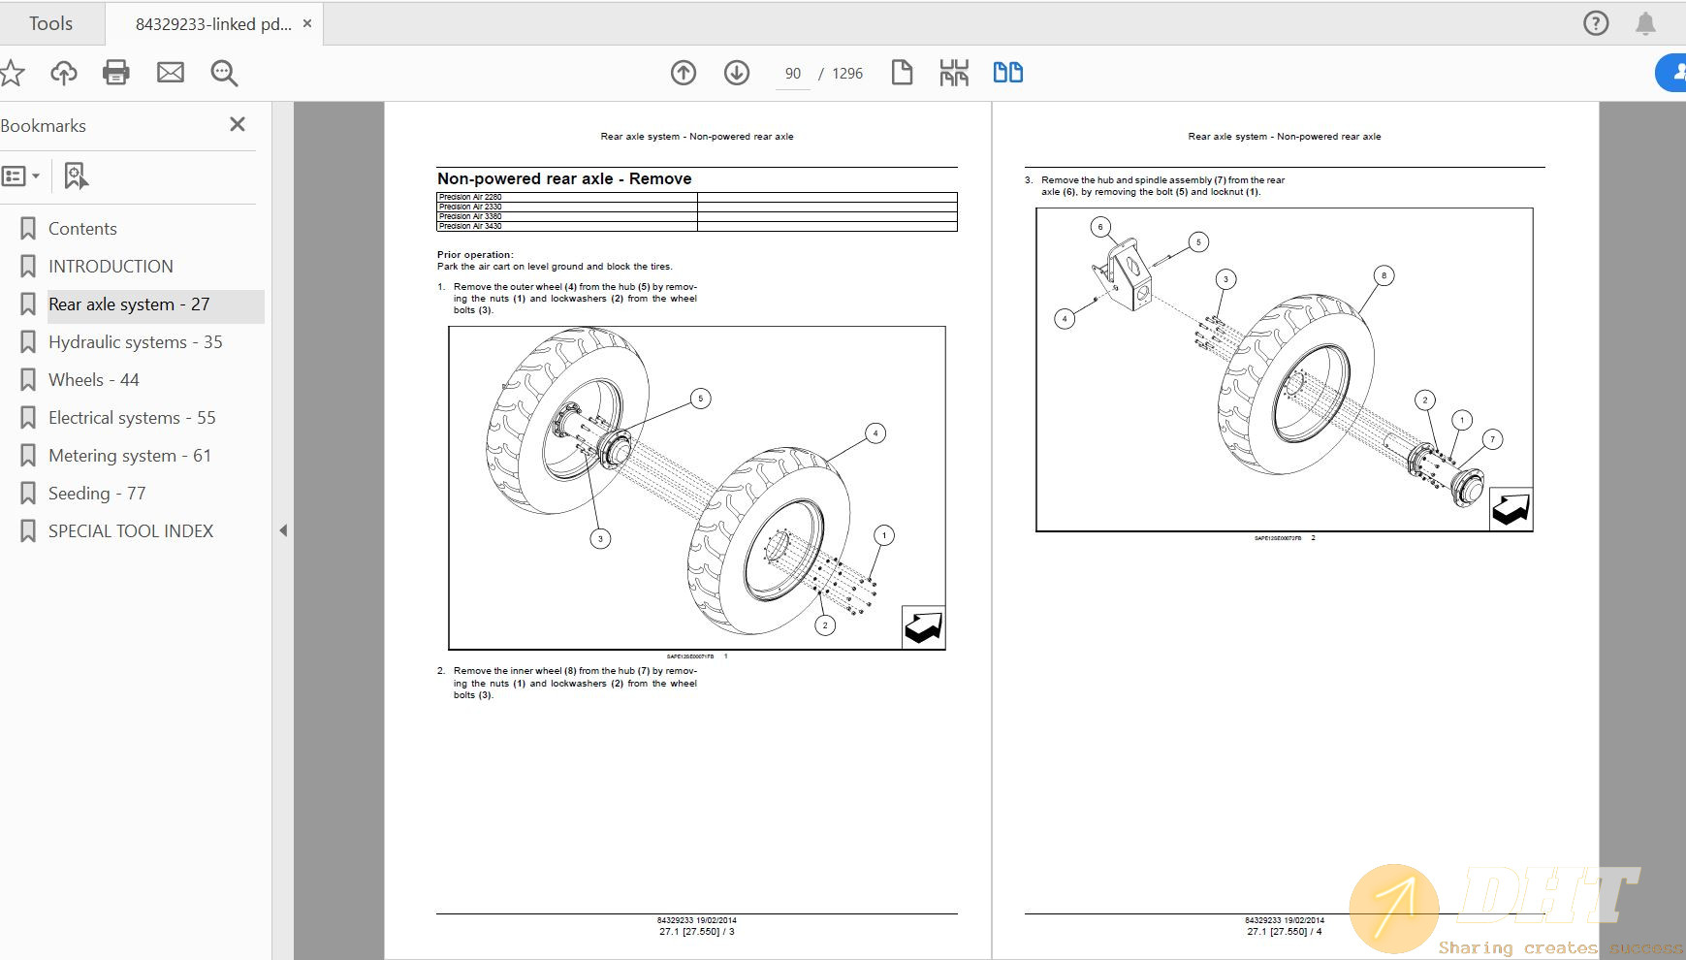Click bookmark icon beside SPECIAL TOOL INDEX
Screen dimensions: 1686x960
coord(28,531)
